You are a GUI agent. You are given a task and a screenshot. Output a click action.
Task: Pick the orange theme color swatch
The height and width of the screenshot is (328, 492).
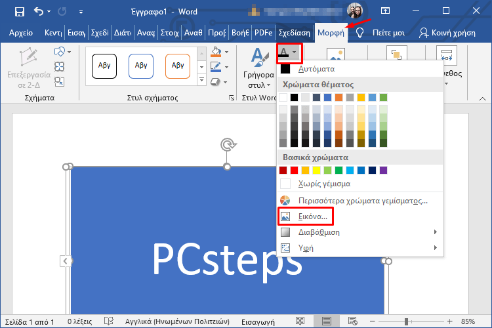pyautogui.click(x=338, y=97)
